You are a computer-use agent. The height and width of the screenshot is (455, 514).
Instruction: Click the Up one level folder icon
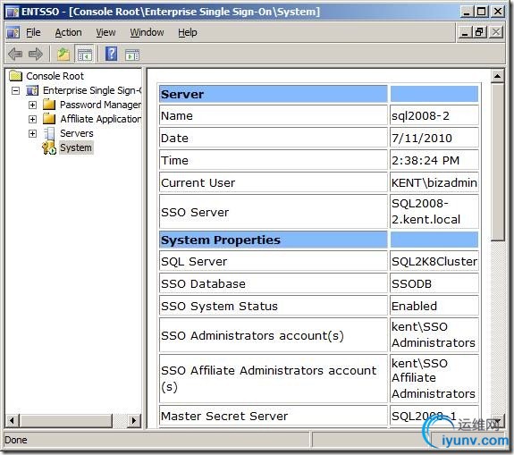point(63,55)
